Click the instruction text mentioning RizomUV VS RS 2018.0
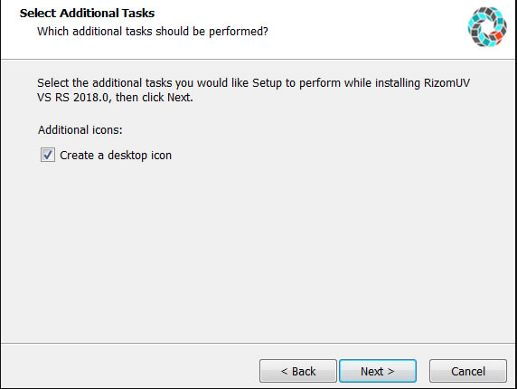Image resolution: width=517 pixels, height=389 pixels. 253,90
